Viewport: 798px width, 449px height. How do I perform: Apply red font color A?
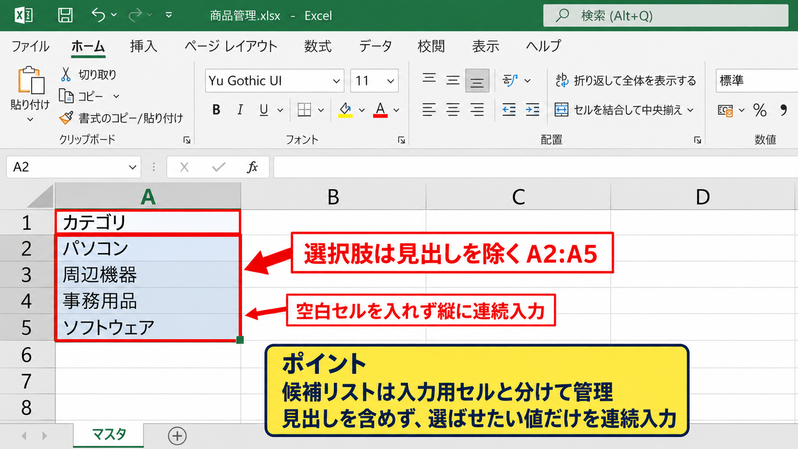pos(380,110)
